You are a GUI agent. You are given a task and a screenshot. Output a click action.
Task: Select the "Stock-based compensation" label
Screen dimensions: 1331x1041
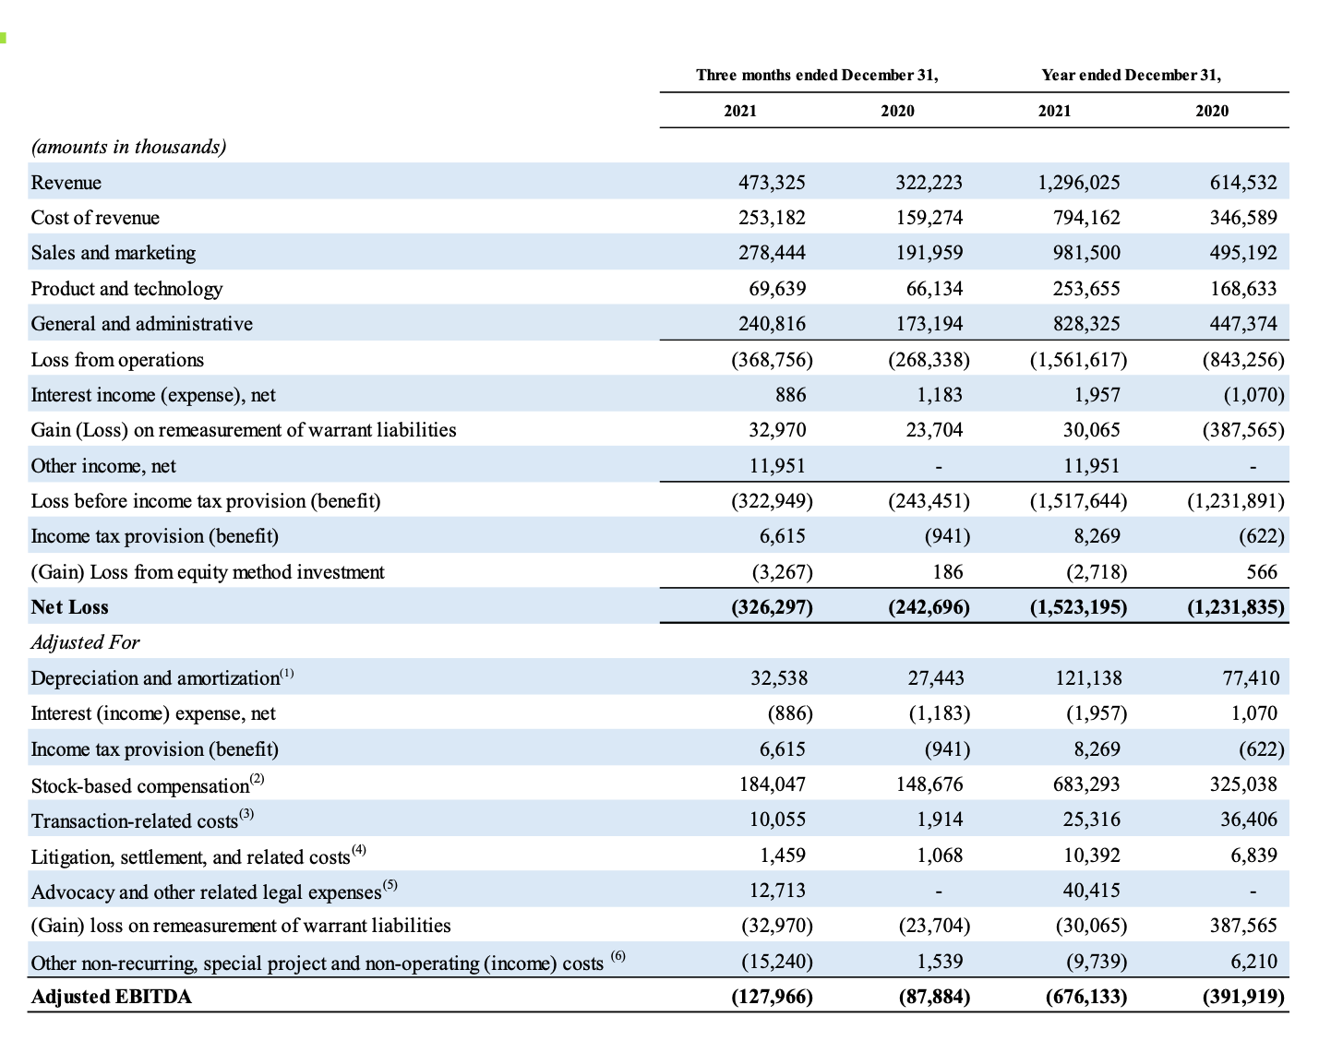pos(140,786)
